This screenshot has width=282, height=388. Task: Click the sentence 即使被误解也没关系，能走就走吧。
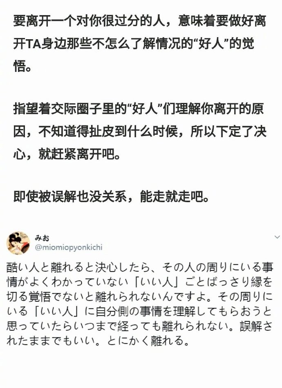[110, 196]
